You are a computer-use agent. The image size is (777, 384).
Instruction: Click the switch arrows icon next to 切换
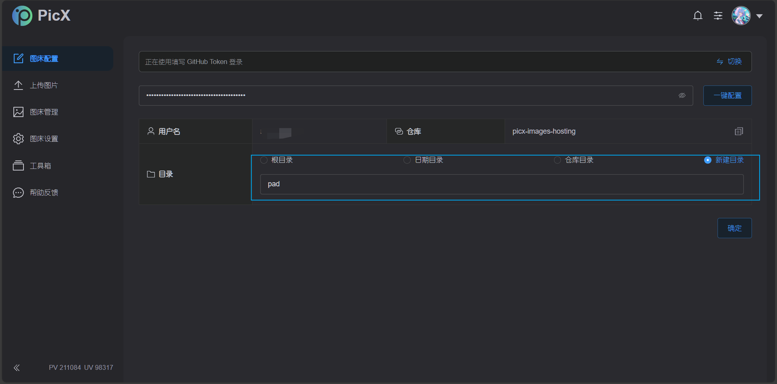[x=720, y=62]
